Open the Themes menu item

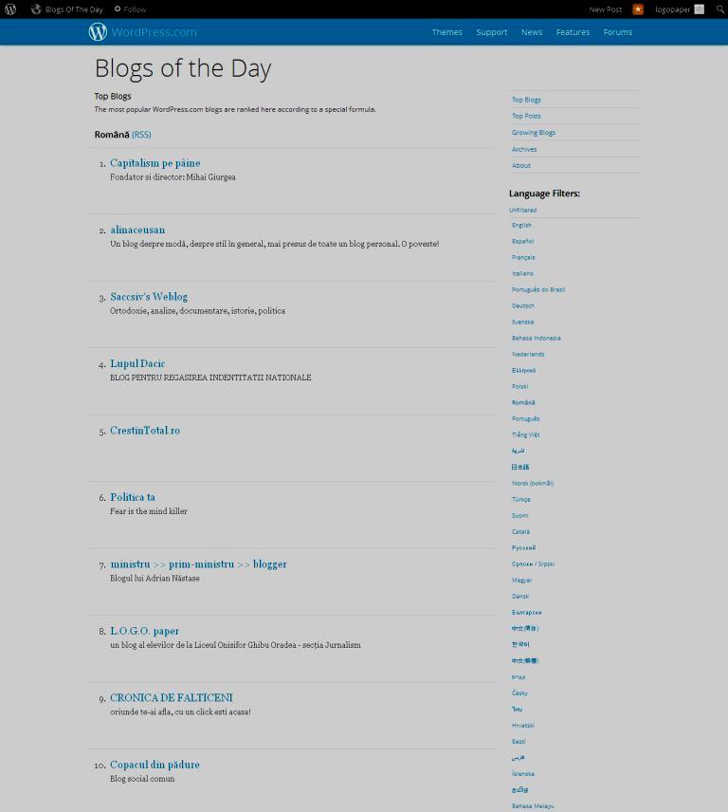447,32
